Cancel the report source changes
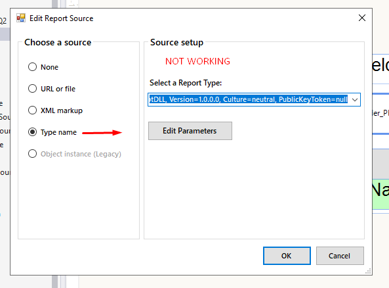Image resolution: width=389 pixels, height=288 pixels. [x=340, y=256]
